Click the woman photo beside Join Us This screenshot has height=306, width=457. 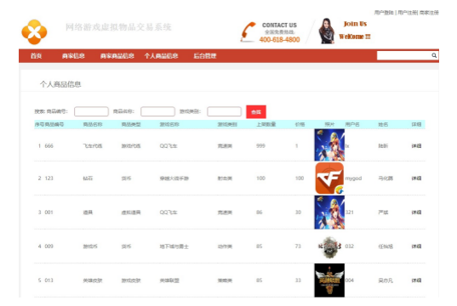tap(326, 31)
